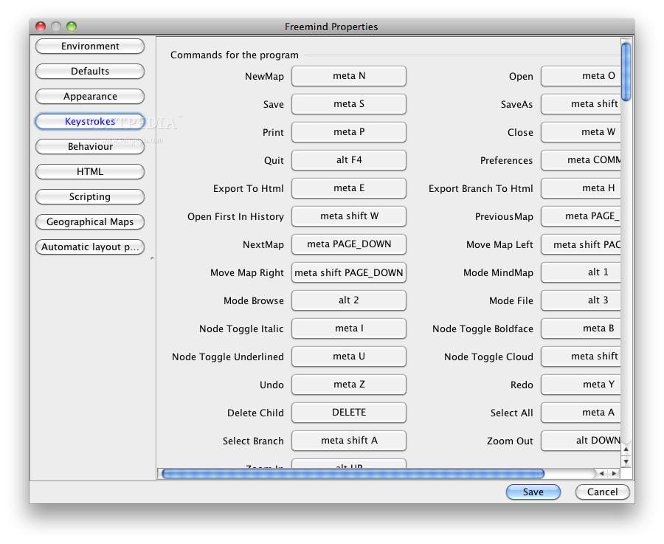This screenshot has height=544, width=664.
Task: Click the 'Export Branch To Html' label
Action: (480, 188)
